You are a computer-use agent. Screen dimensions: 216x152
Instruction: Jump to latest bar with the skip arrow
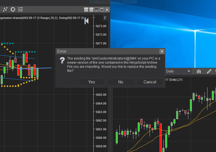[x=86, y=21]
